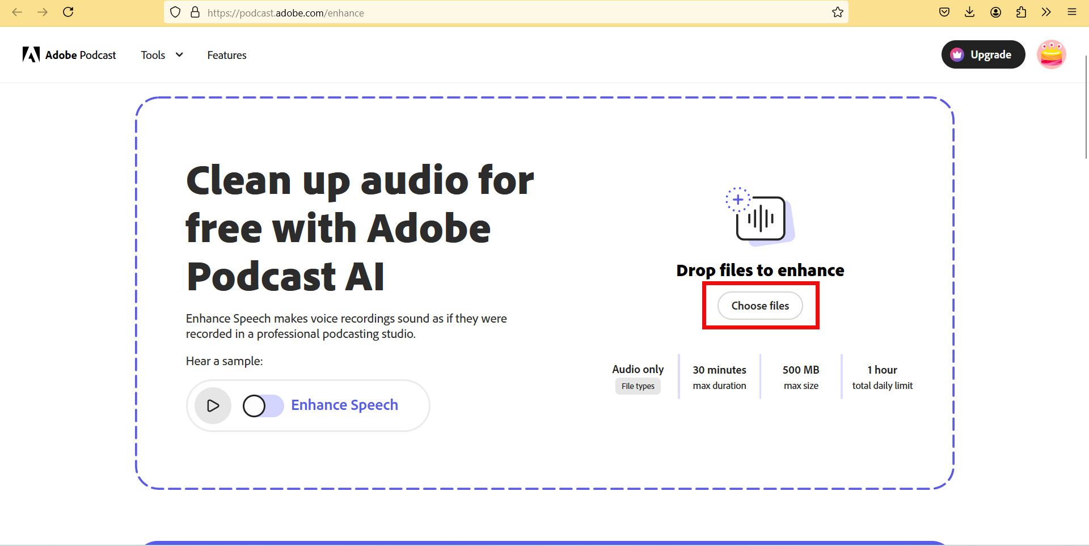
Task: Click the 'Audio only' label
Action: point(638,369)
